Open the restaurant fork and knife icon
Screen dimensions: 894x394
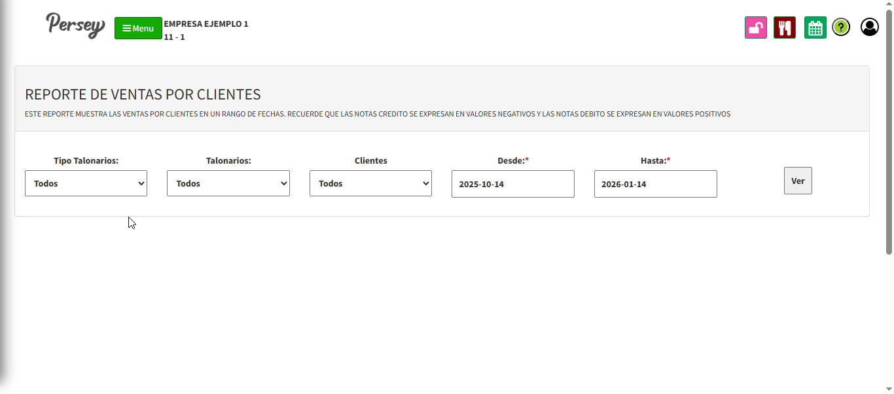click(784, 27)
